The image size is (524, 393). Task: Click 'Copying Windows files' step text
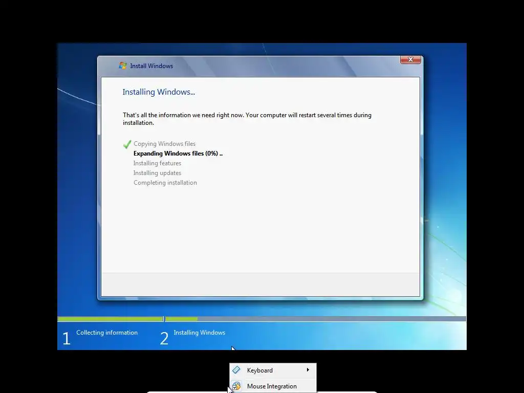click(x=164, y=144)
